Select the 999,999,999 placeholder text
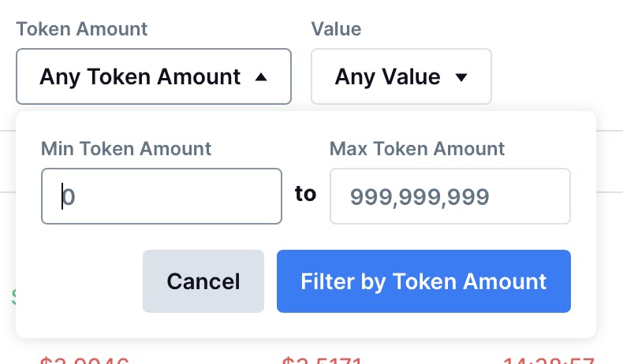623x364 pixels. 420,197
